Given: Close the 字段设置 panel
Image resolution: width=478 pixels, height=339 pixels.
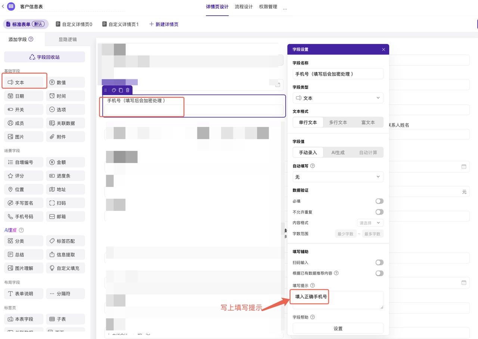Looking at the screenshot, I should click(x=383, y=49).
